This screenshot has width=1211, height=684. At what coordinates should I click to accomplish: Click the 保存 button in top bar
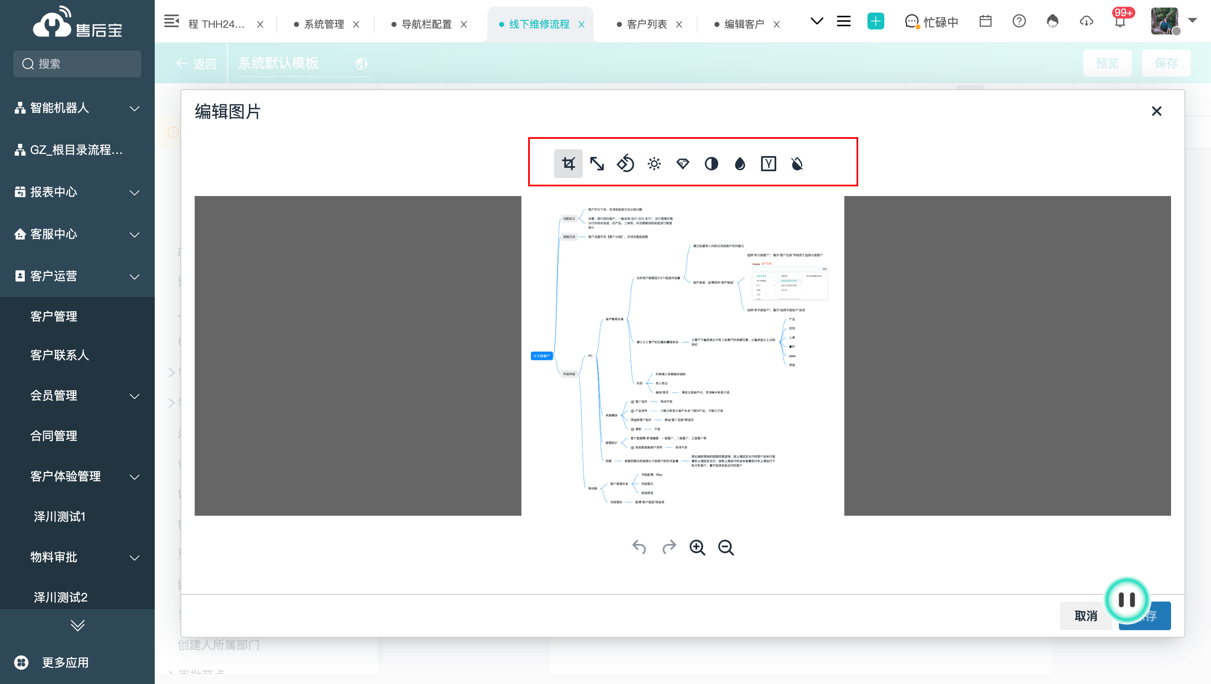(1166, 63)
